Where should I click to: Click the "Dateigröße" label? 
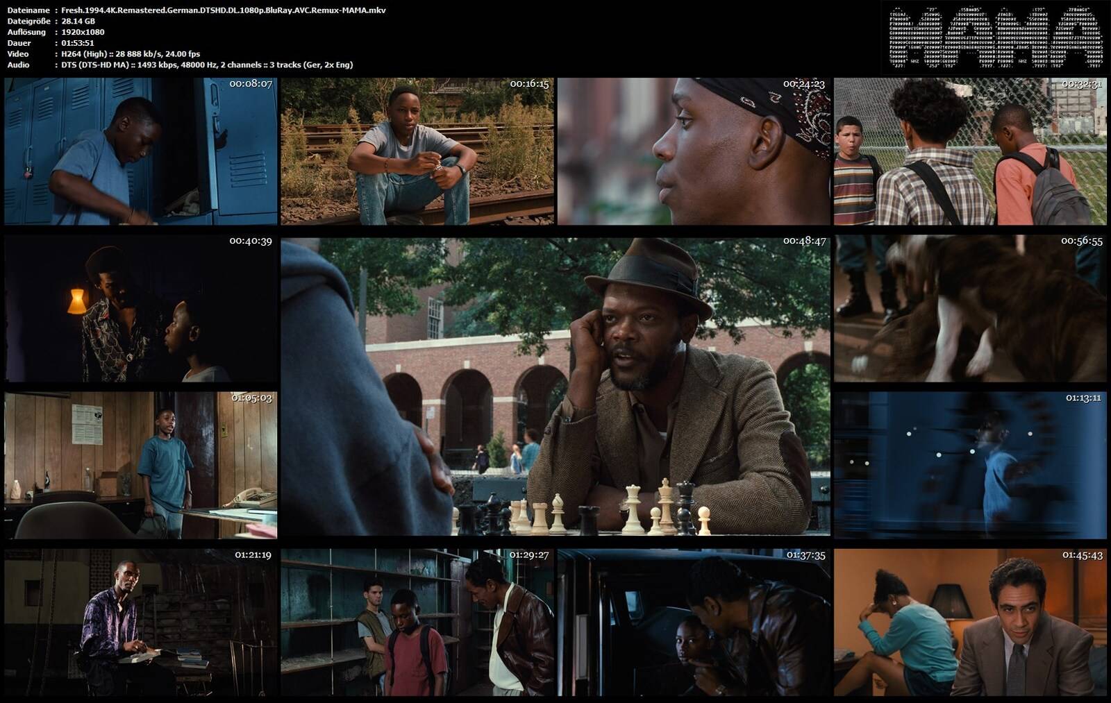click(x=28, y=22)
